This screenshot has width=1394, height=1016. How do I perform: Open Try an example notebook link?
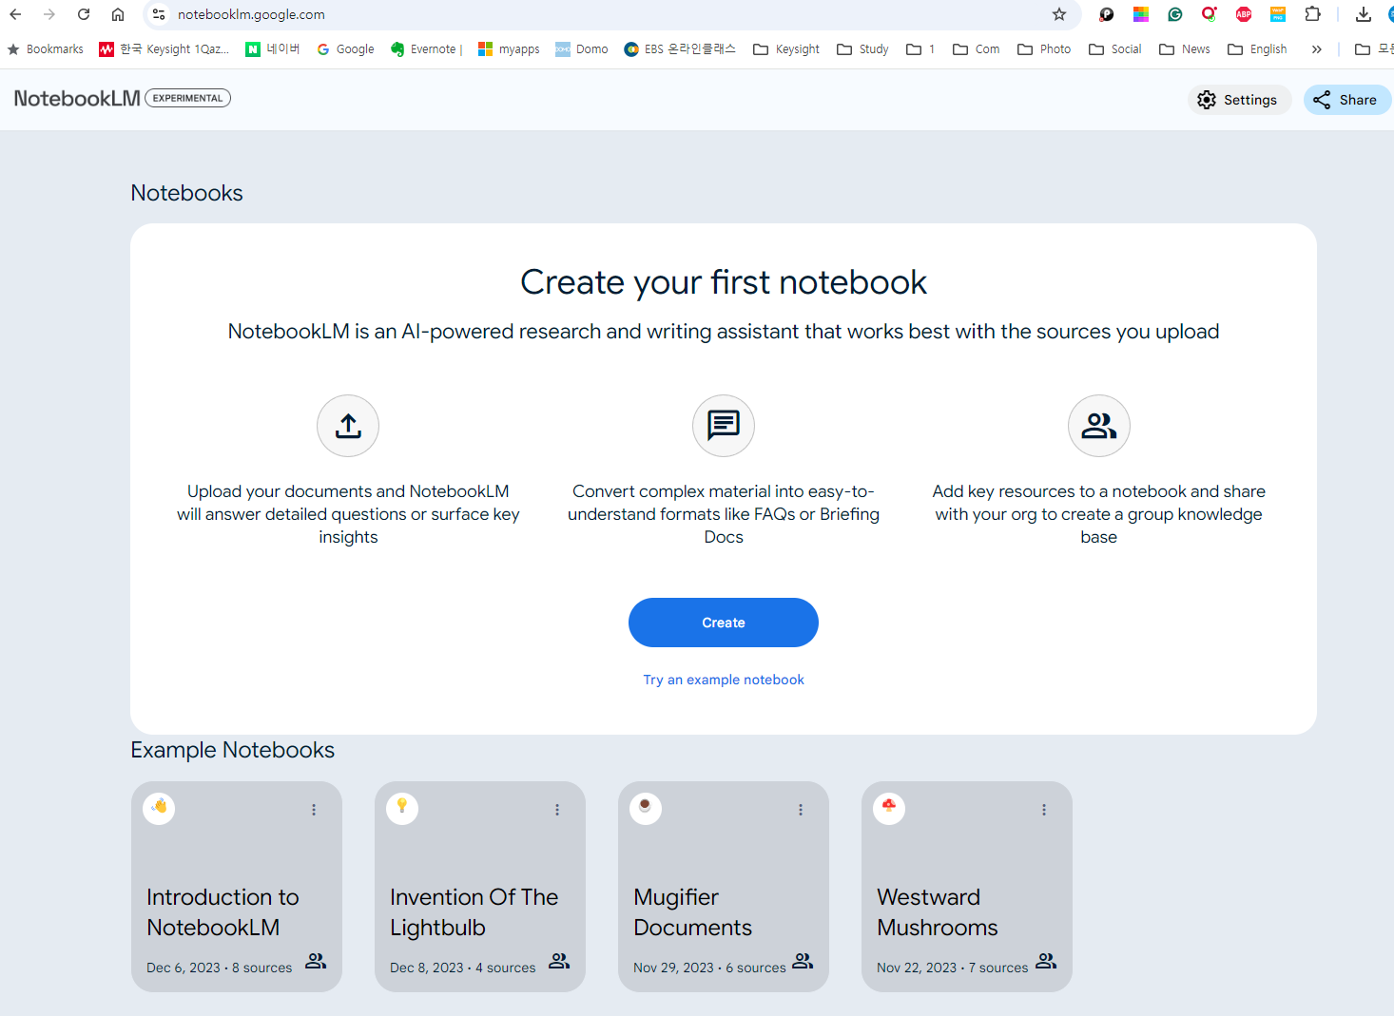pyautogui.click(x=724, y=680)
